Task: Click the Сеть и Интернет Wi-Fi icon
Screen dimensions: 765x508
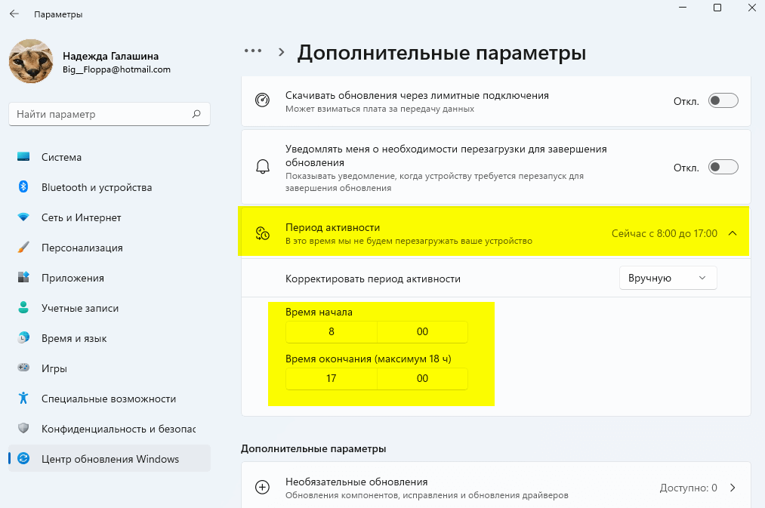Action: point(23,217)
